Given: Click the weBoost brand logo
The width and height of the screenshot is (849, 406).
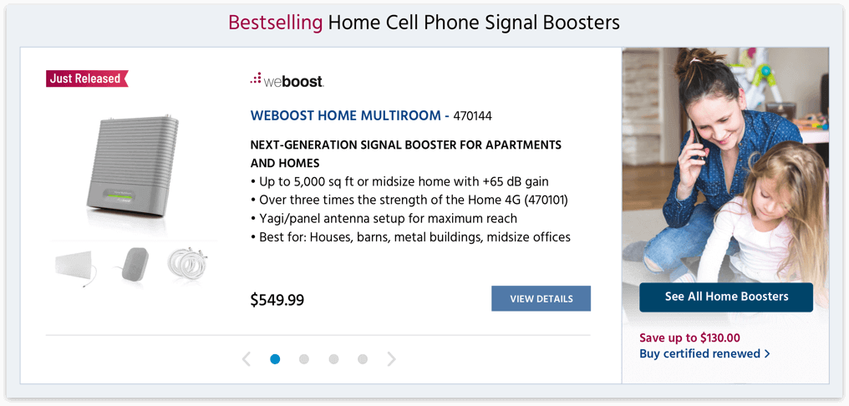Looking at the screenshot, I should 287,80.
